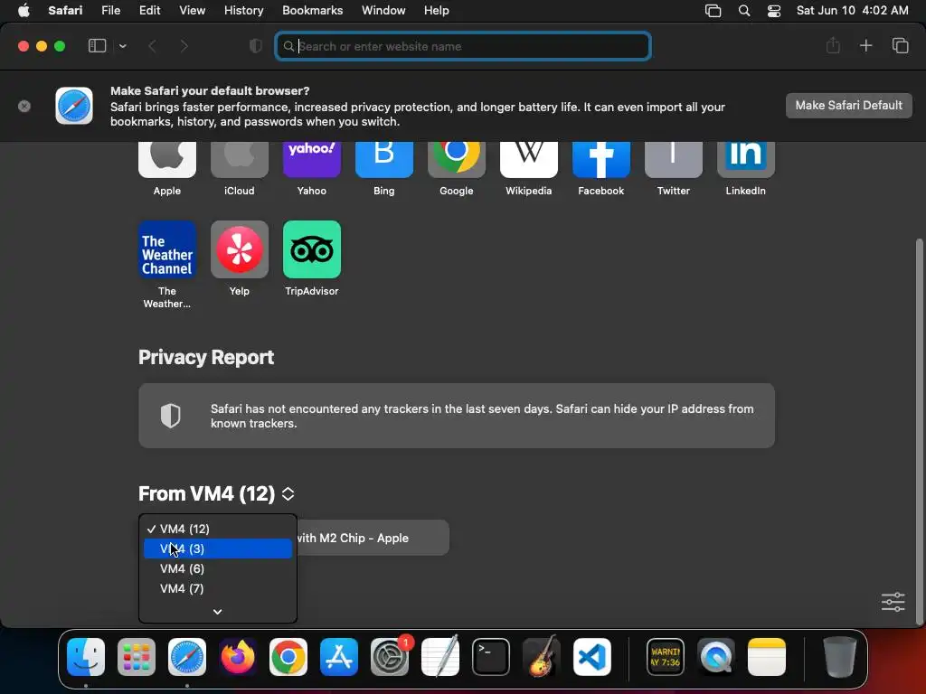
Task: Choose VM4 (3) from the list
Action: click(217, 549)
